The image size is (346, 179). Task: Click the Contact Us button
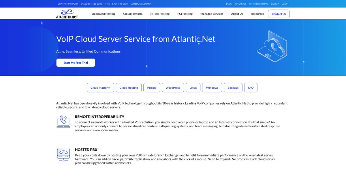click(x=279, y=14)
